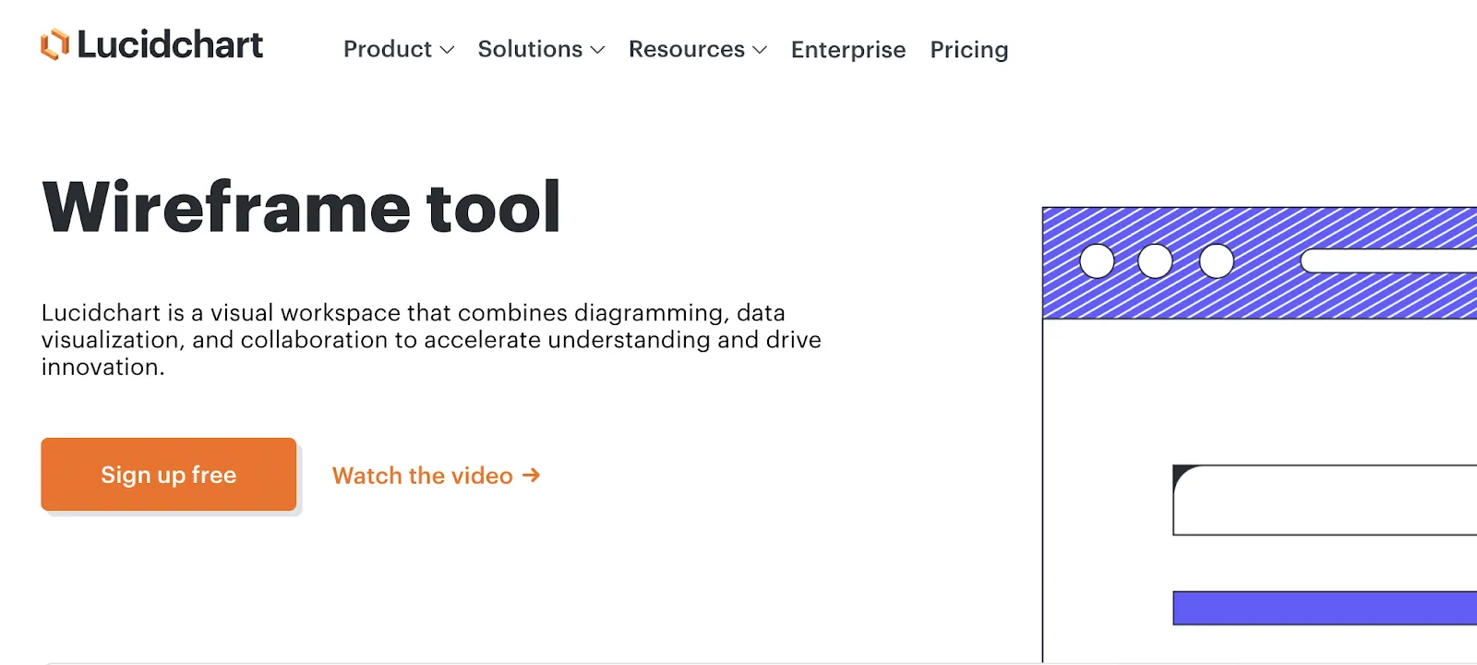Click the Wireframe tool heading
The width and height of the screenshot is (1477, 665).
302,207
